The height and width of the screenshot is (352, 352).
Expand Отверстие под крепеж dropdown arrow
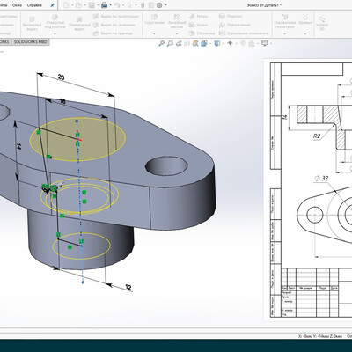coord(55,33)
